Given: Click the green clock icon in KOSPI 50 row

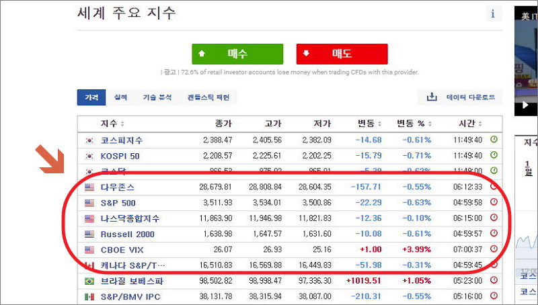Looking at the screenshot, I should 494,155.
